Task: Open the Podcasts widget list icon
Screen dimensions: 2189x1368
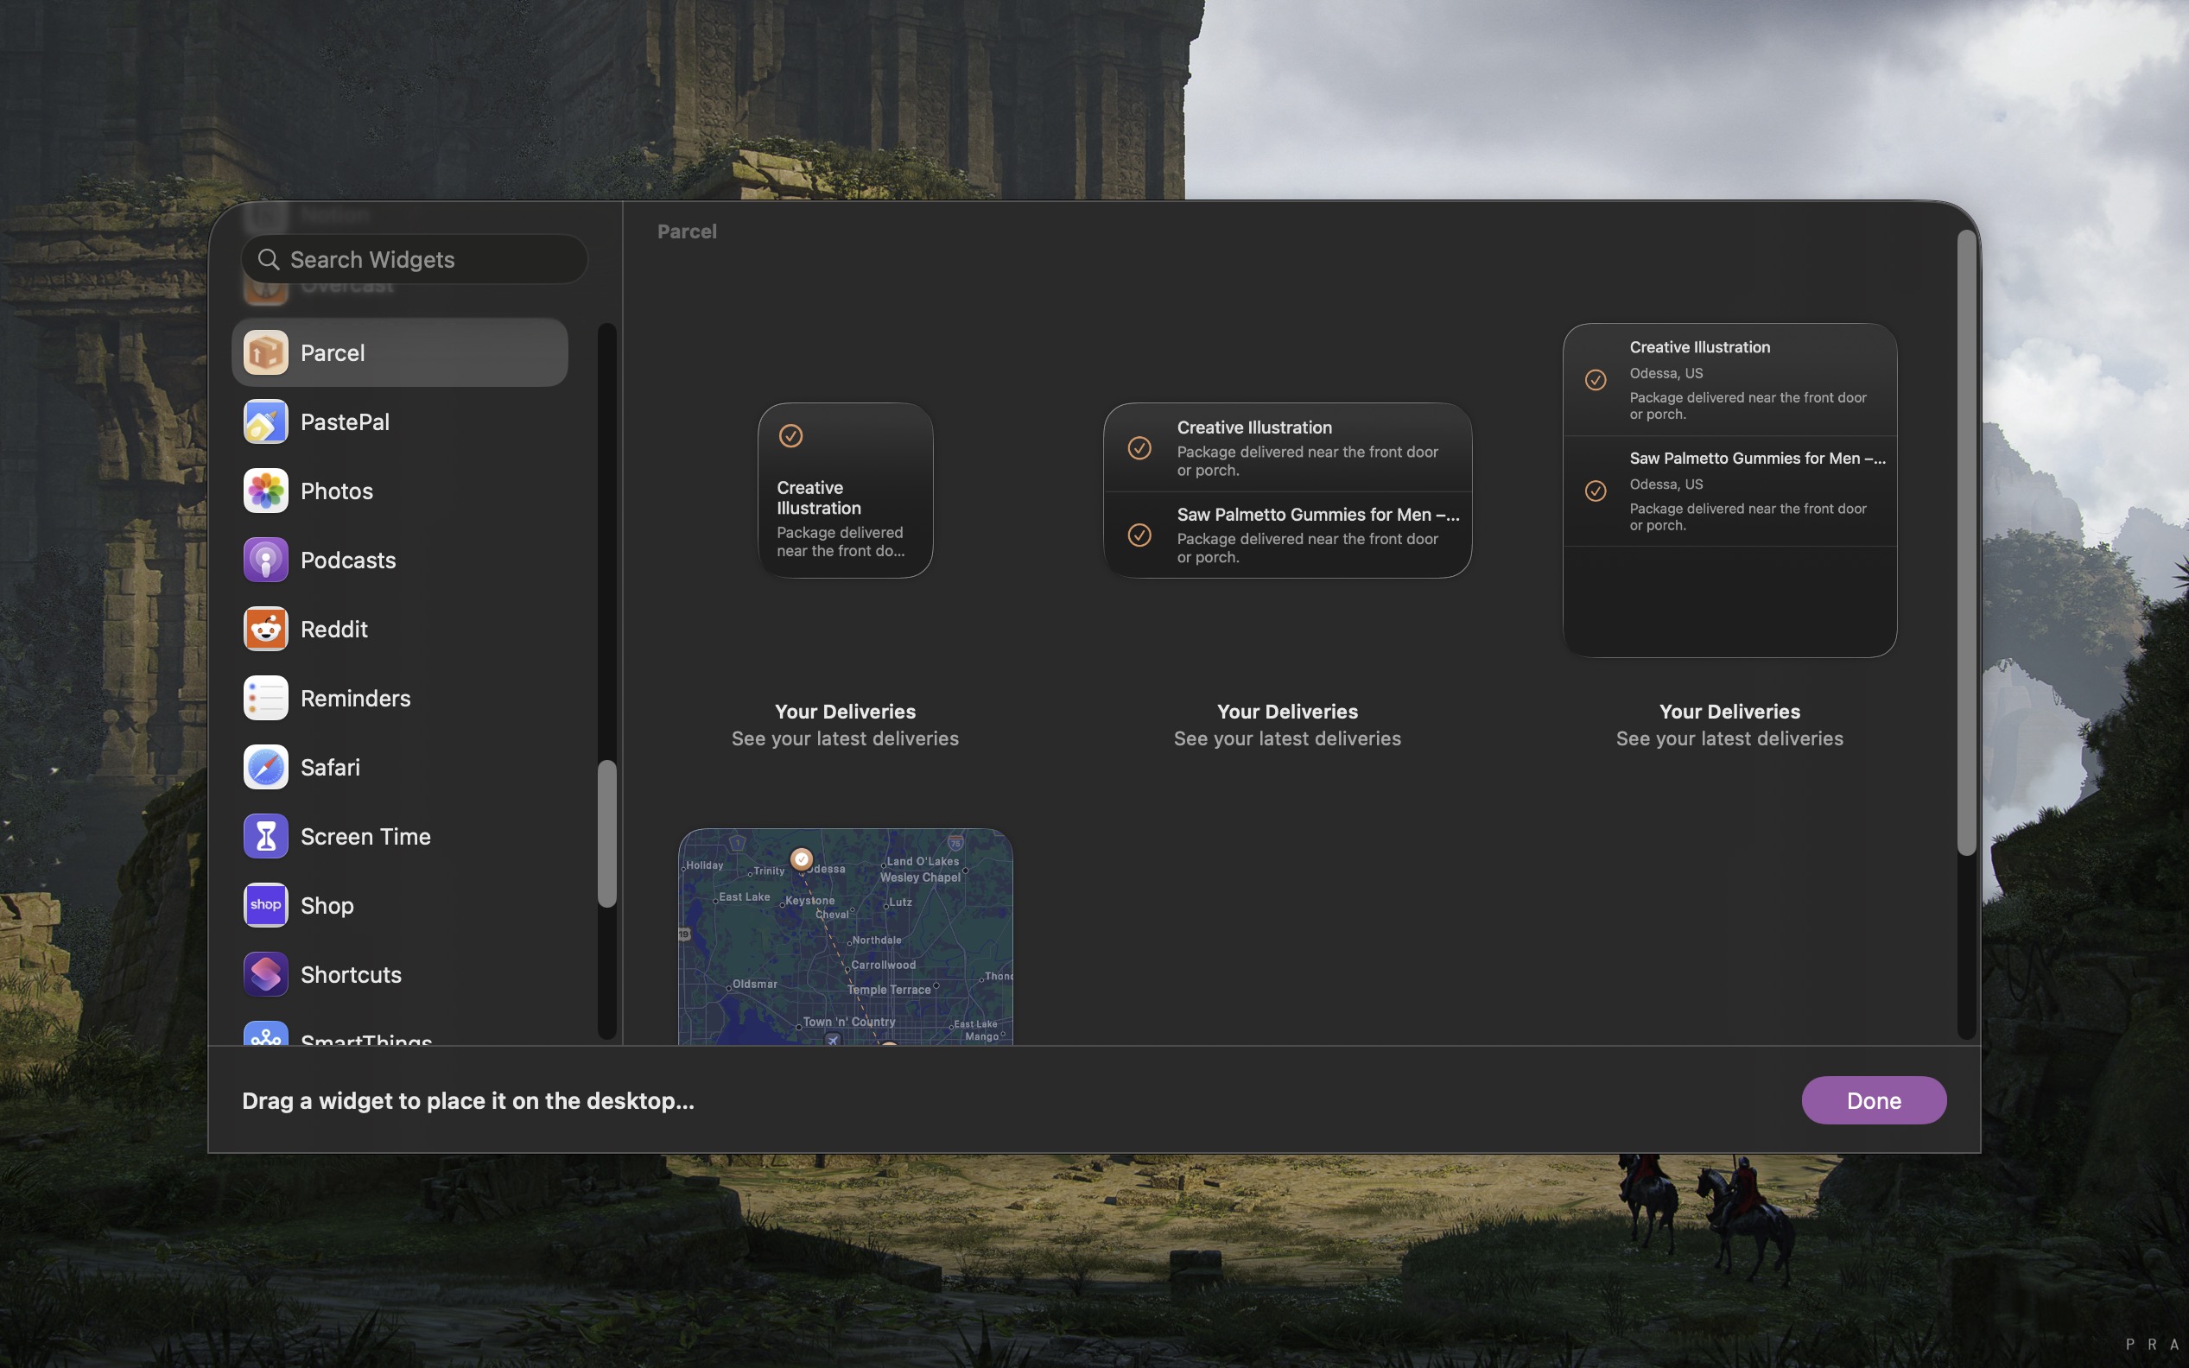Action: point(265,560)
